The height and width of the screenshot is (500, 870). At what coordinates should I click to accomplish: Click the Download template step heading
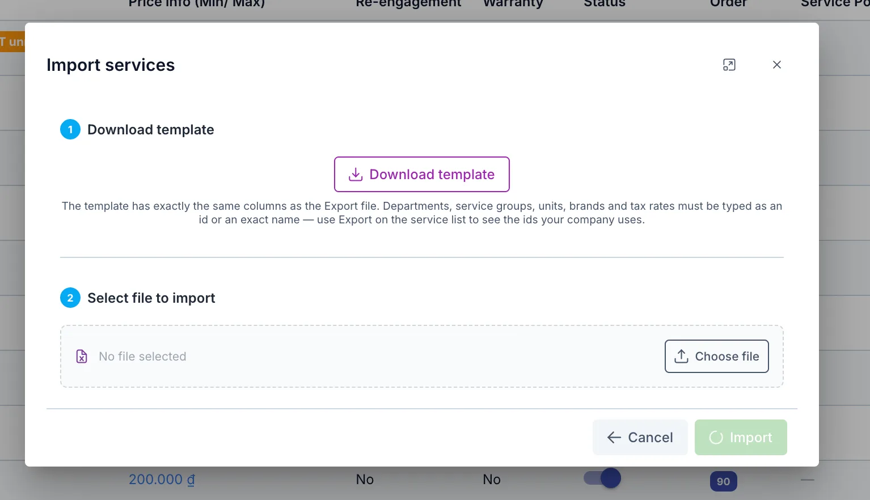[x=151, y=130]
